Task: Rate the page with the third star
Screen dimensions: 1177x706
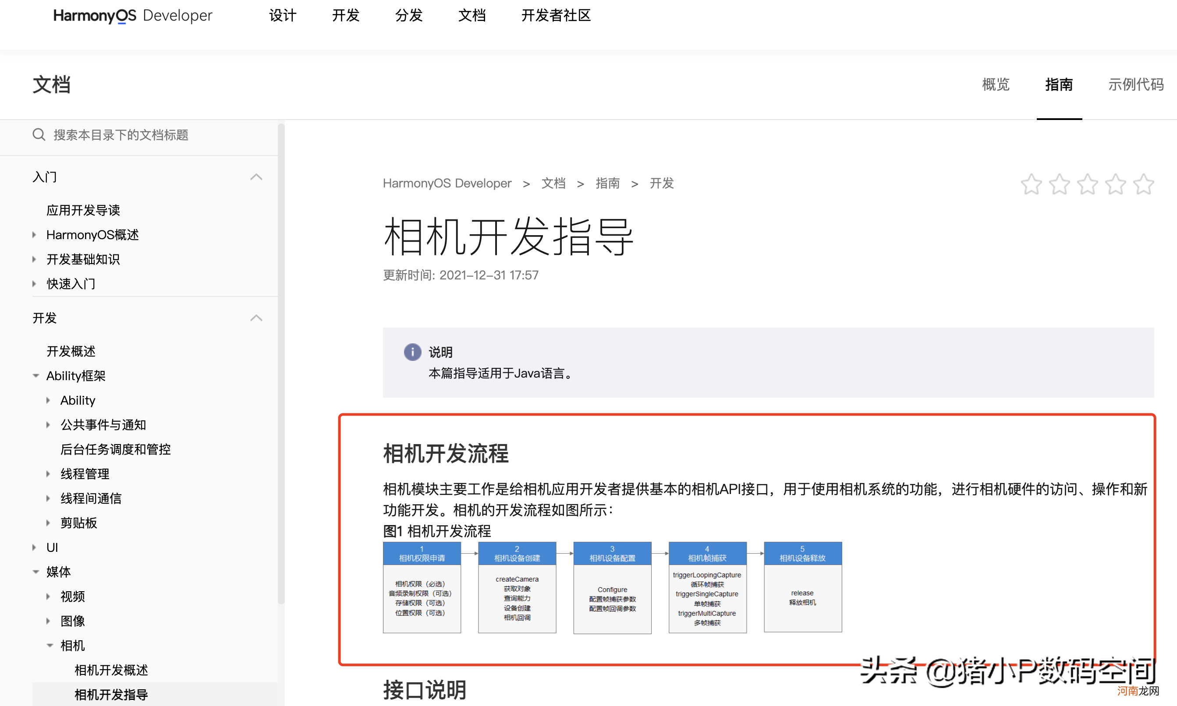Action: coord(1088,184)
